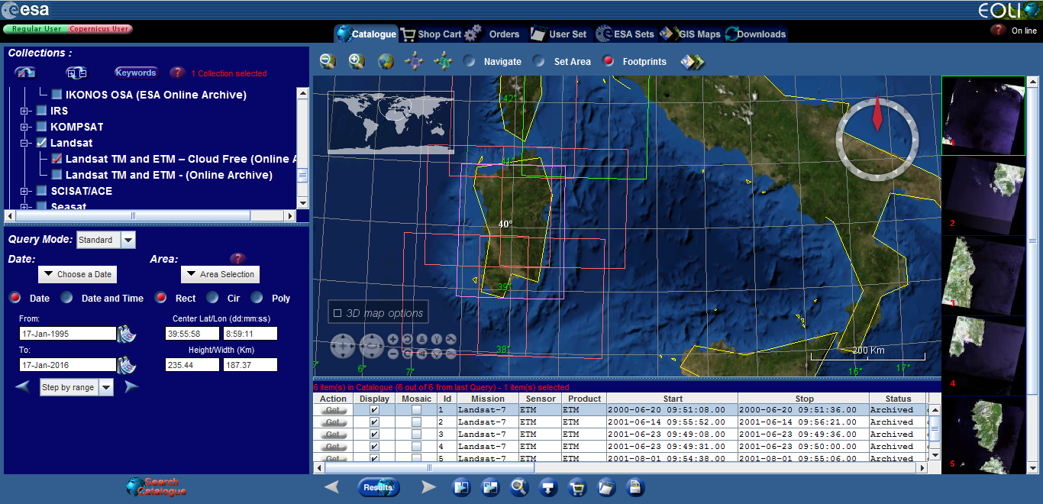Open the map layers stack icon
1043x504 pixels.
point(692,62)
